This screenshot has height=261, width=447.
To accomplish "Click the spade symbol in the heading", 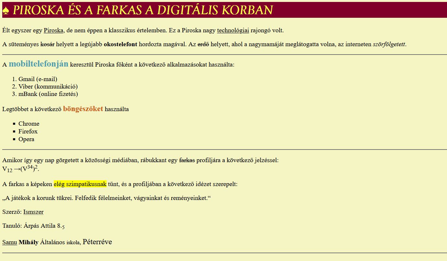I will [x=6, y=10].
